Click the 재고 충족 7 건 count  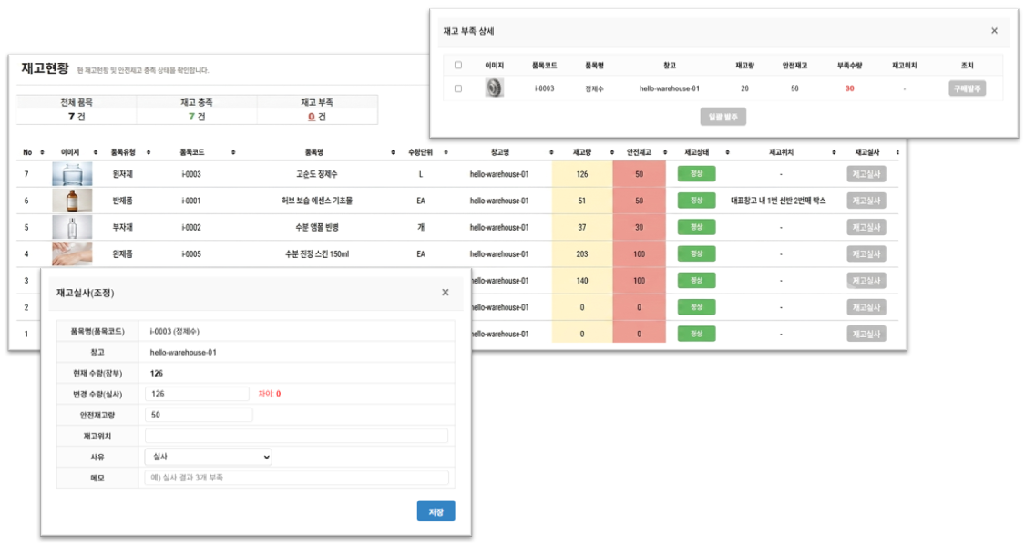tap(197, 117)
